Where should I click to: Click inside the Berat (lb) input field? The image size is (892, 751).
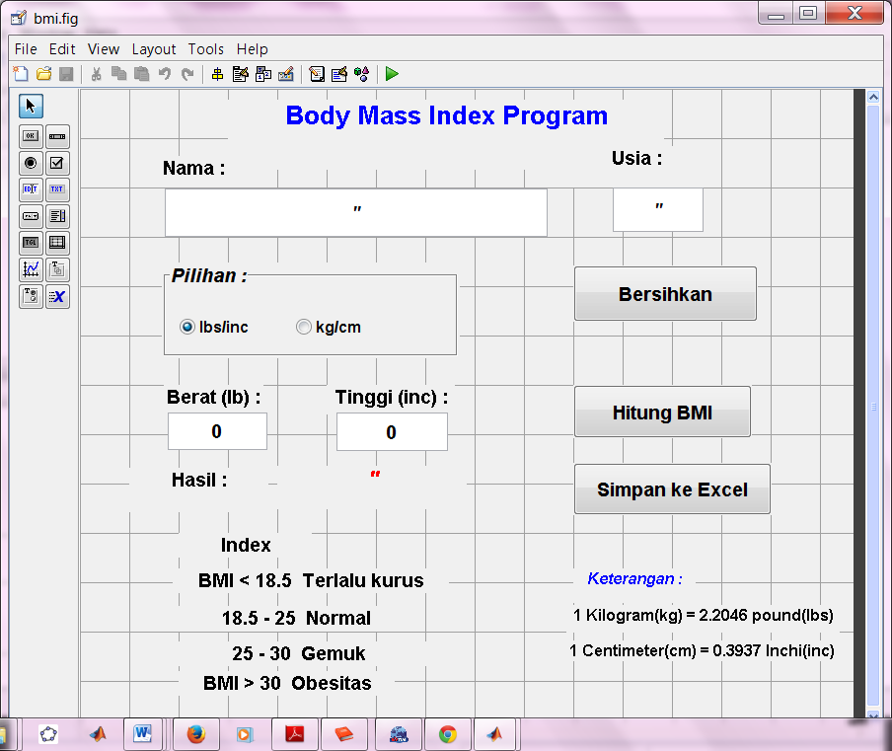coord(217,431)
